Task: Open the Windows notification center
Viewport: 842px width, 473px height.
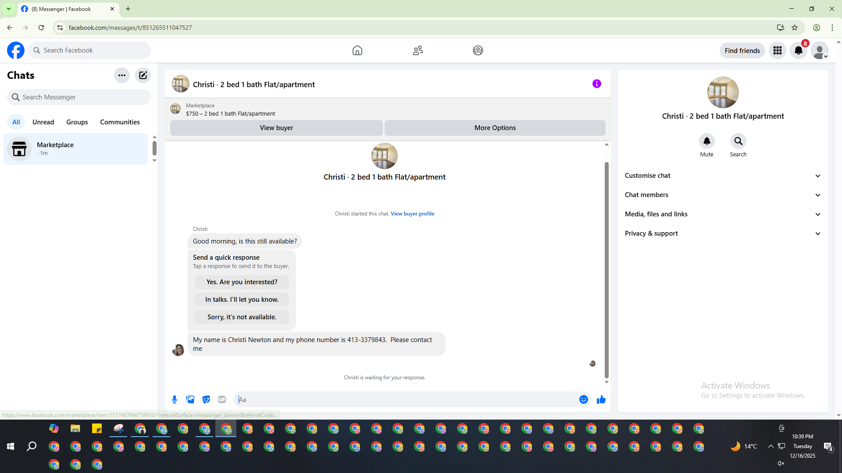Action: coord(828,447)
